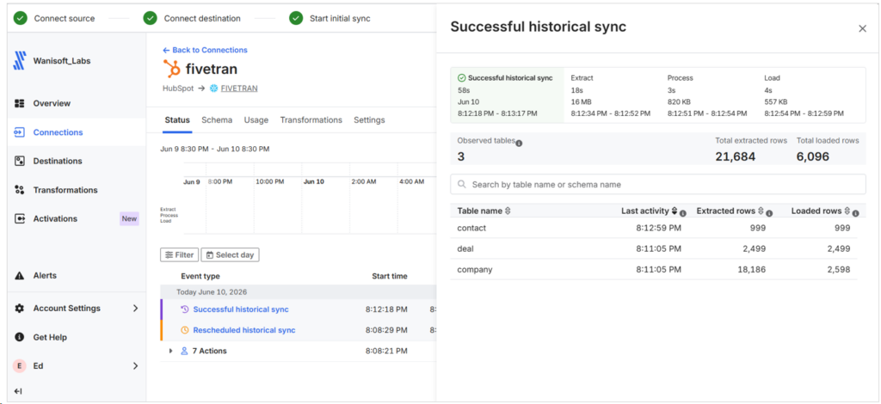The width and height of the screenshot is (881, 404).
Task: Select the company table row
Action: [654, 269]
